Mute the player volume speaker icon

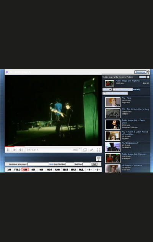click(x=21, y=149)
